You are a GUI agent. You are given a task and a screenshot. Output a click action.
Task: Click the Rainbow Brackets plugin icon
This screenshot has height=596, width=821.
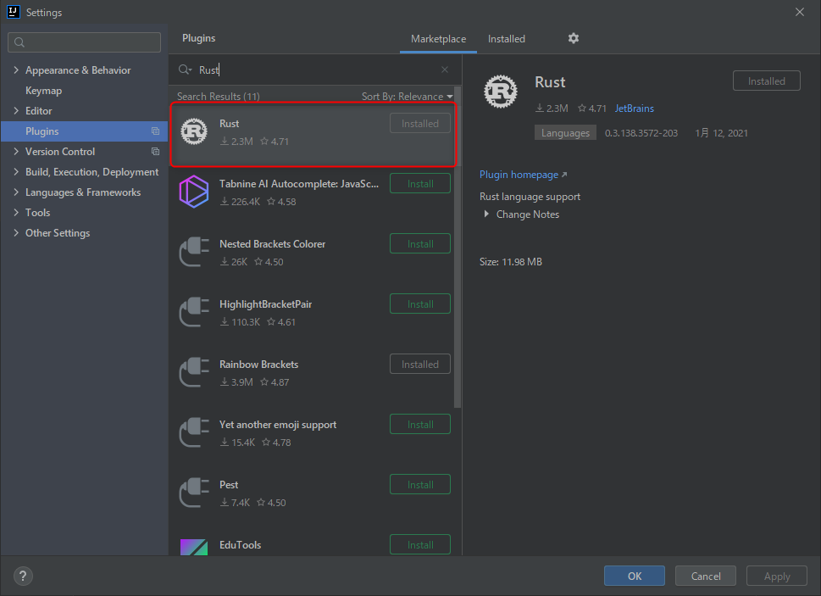[x=194, y=372]
